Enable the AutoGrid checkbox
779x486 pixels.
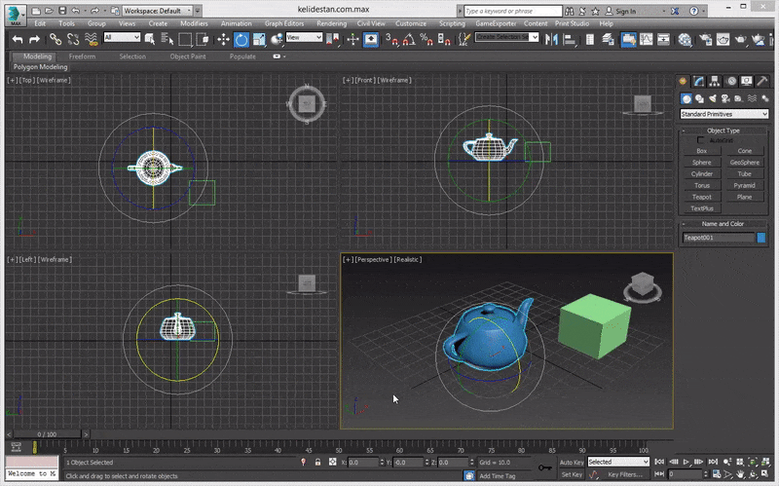tap(700, 140)
